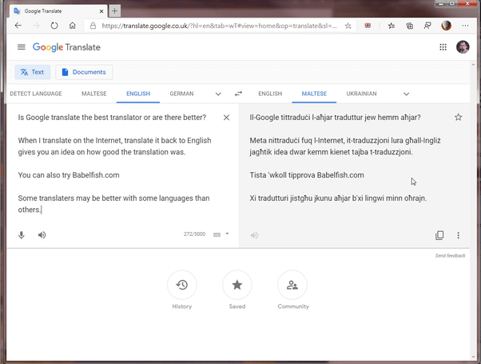
Task: Close the Google Translate browser tab
Action: pyautogui.click(x=101, y=11)
